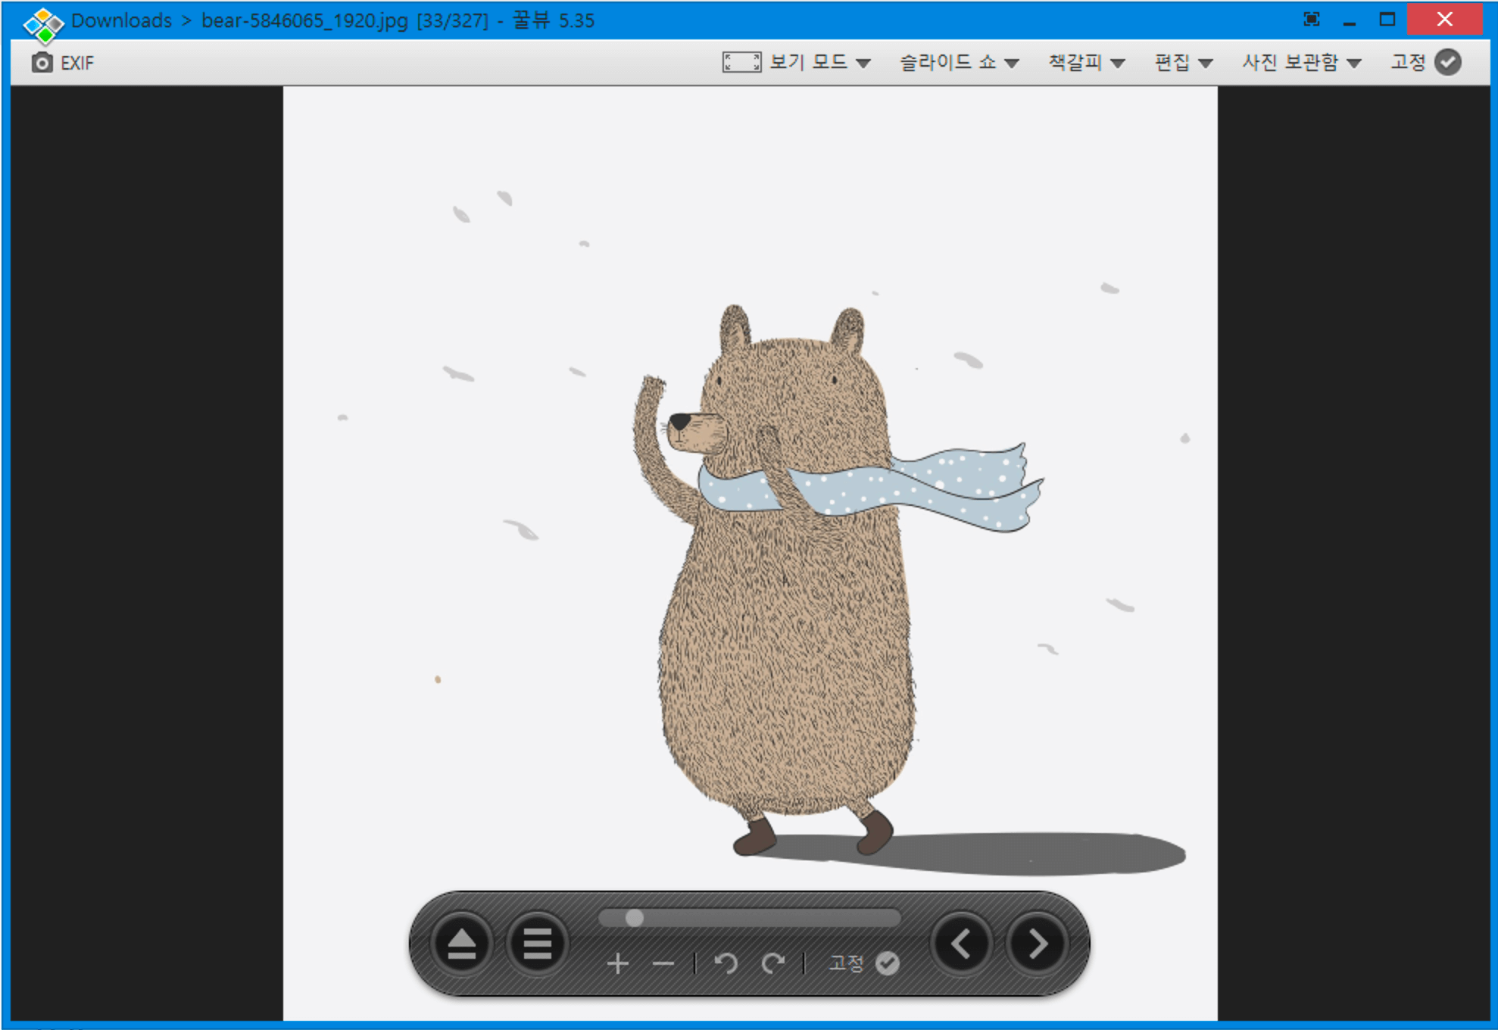Go to next image arrow
Screen dimensions: 1498x1030
[1037, 944]
